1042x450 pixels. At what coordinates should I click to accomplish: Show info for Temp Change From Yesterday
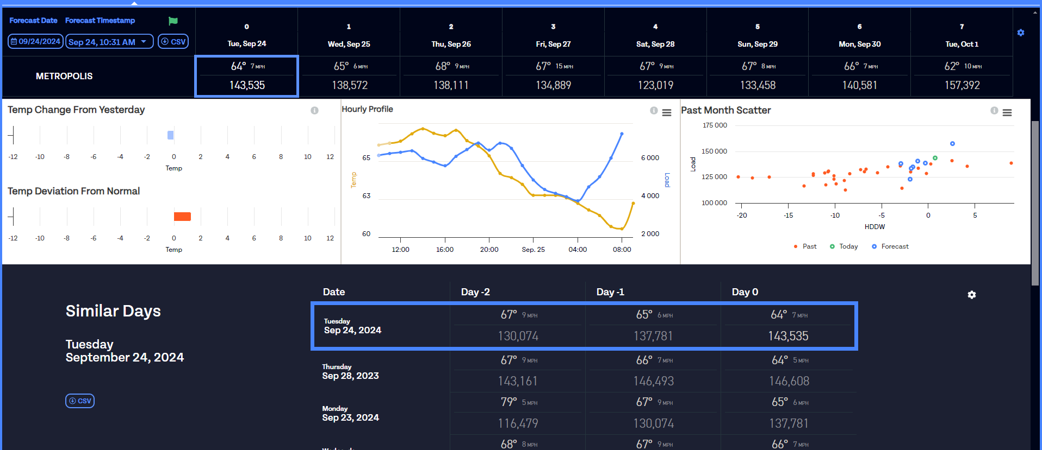[x=314, y=110]
